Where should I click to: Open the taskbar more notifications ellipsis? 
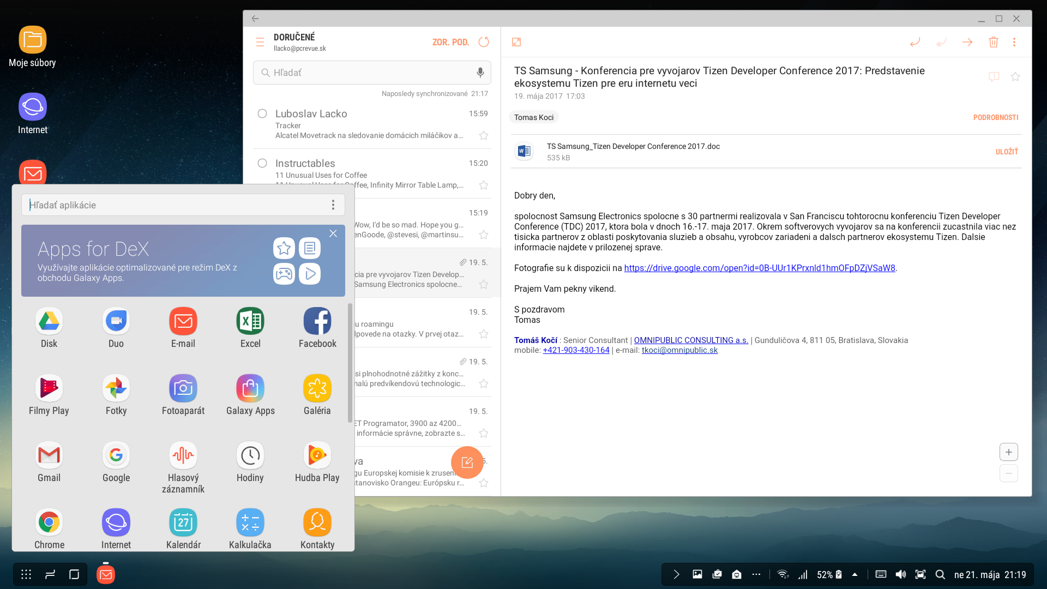pyautogui.click(x=756, y=574)
